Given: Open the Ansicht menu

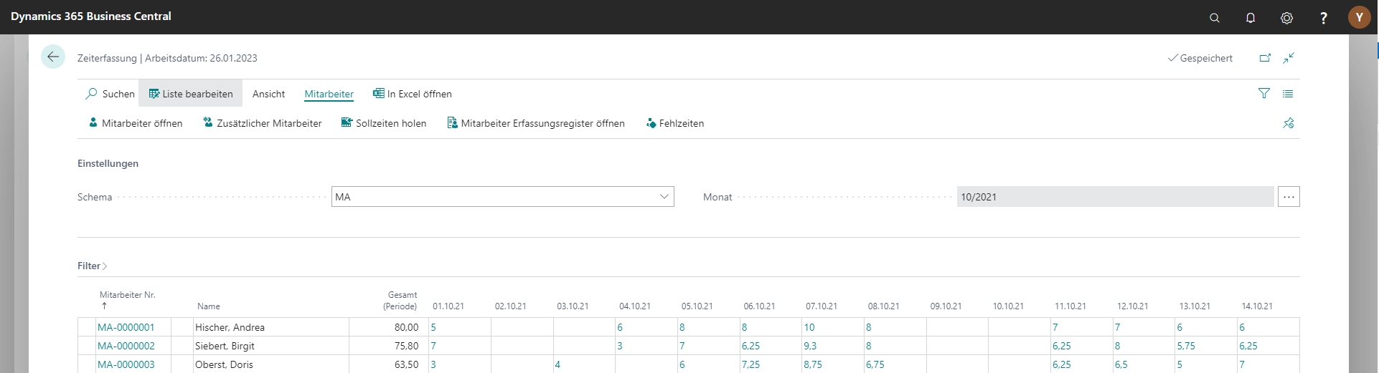Looking at the screenshot, I should click(268, 94).
